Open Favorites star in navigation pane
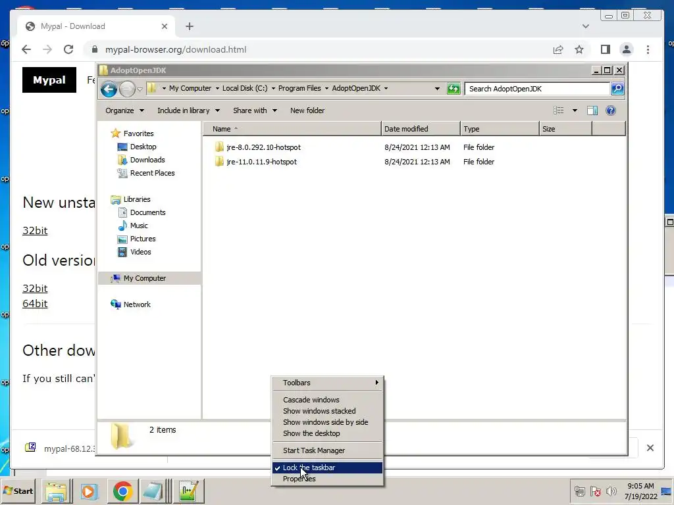 (115, 133)
